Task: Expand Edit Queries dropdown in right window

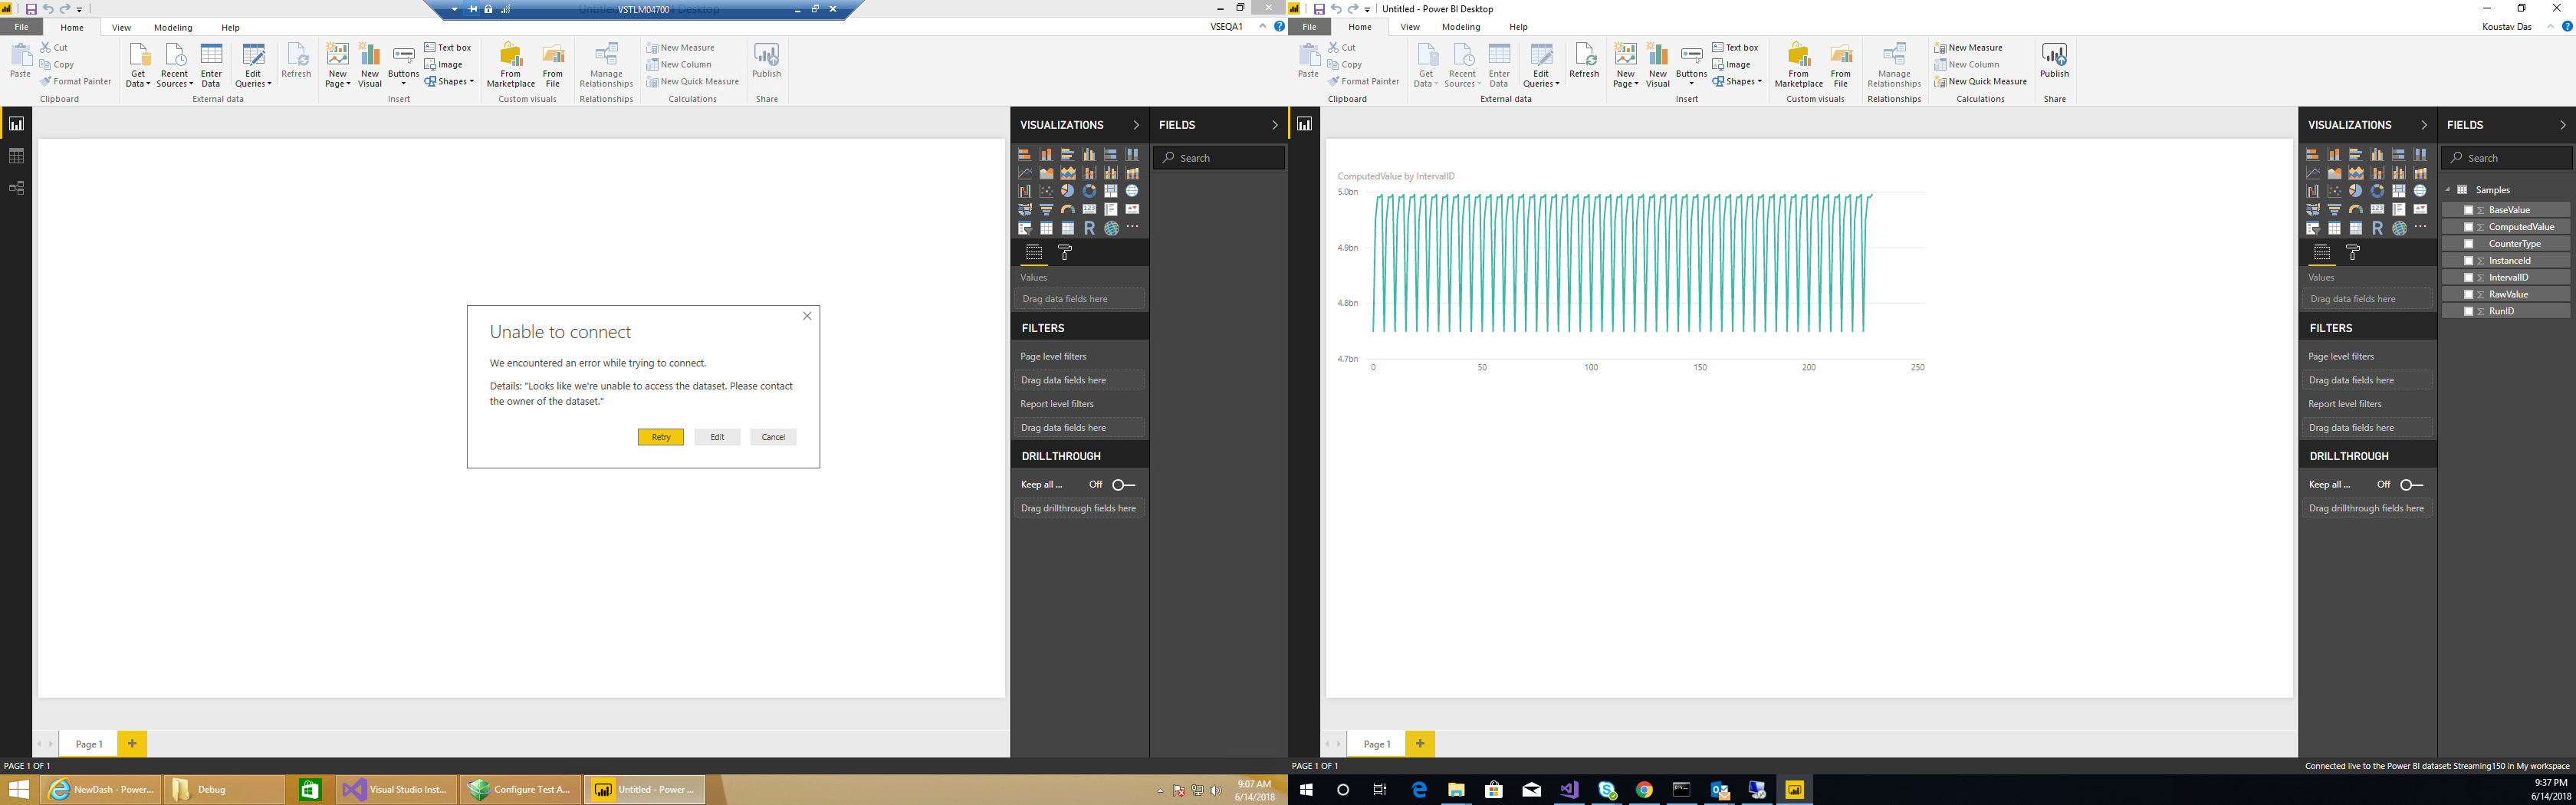Action: (1541, 65)
